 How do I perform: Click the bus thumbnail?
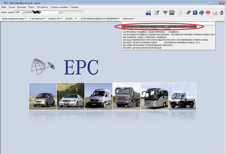(154, 96)
